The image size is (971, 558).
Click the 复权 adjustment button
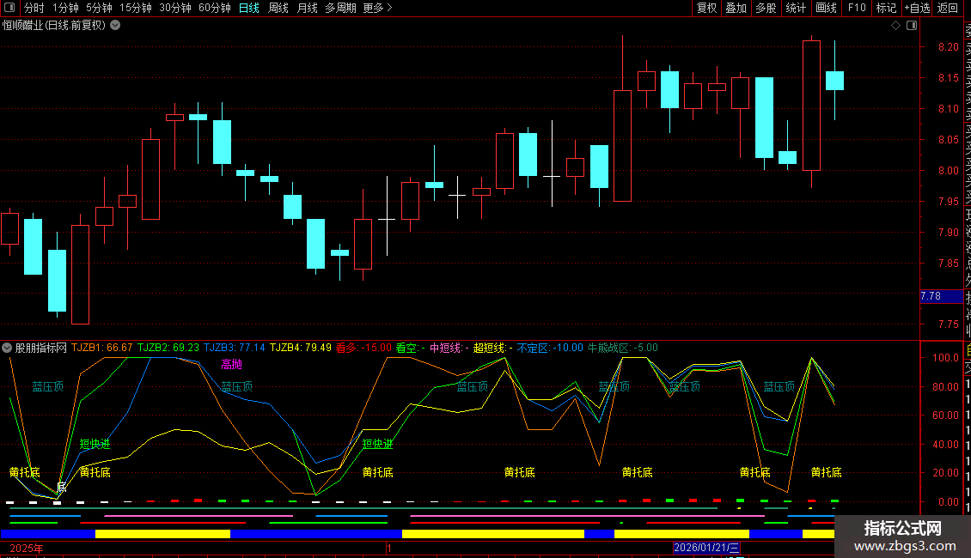tap(706, 8)
